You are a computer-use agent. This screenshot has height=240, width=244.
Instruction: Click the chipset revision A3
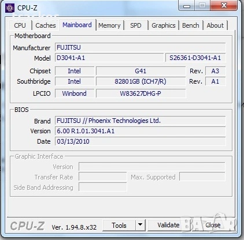pos(215,71)
